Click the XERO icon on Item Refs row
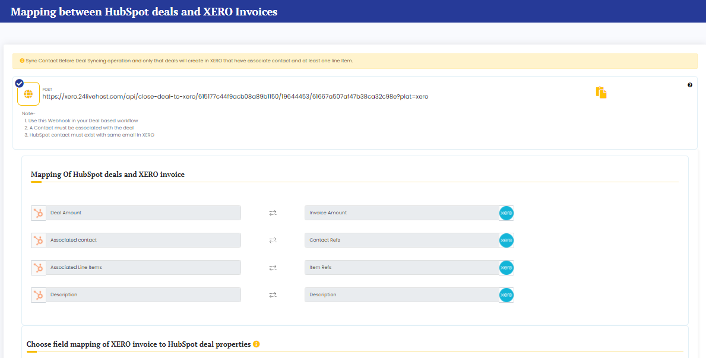 pyautogui.click(x=506, y=268)
